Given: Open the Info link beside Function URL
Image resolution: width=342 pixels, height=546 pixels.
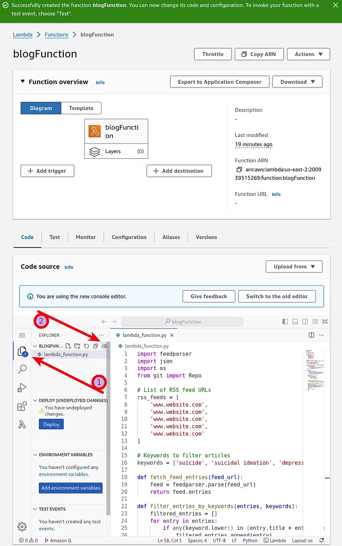Looking at the screenshot, I should 276,194.
